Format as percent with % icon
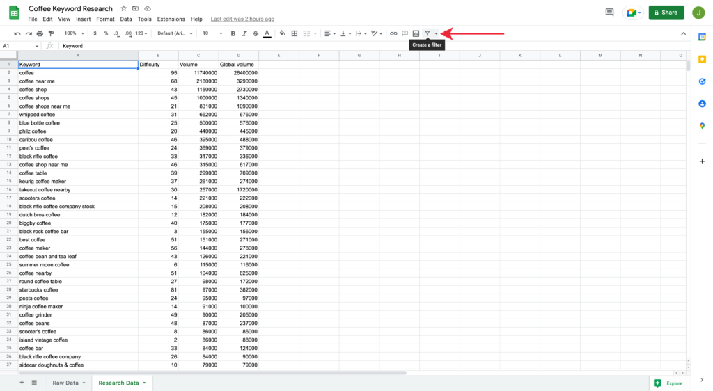The width and height of the screenshot is (713, 391). [106, 33]
